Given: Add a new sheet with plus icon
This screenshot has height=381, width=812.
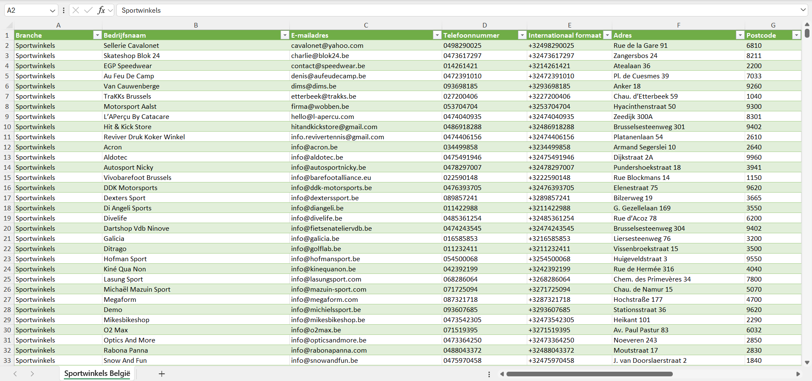Looking at the screenshot, I should pos(162,374).
